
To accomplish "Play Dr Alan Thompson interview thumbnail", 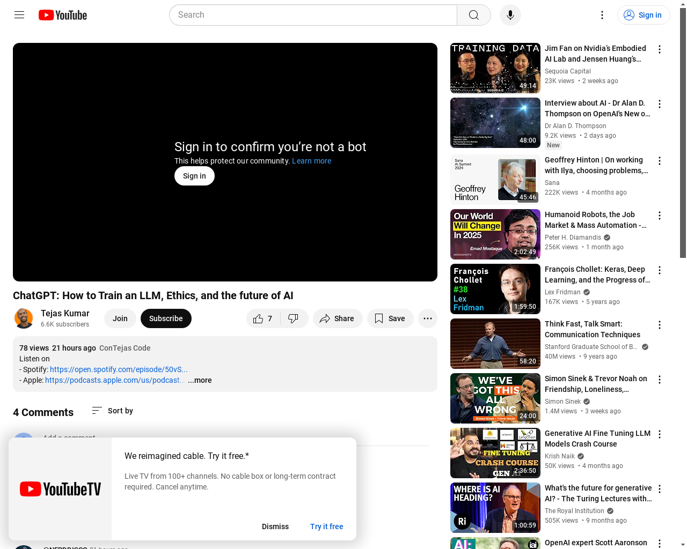I will point(495,123).
